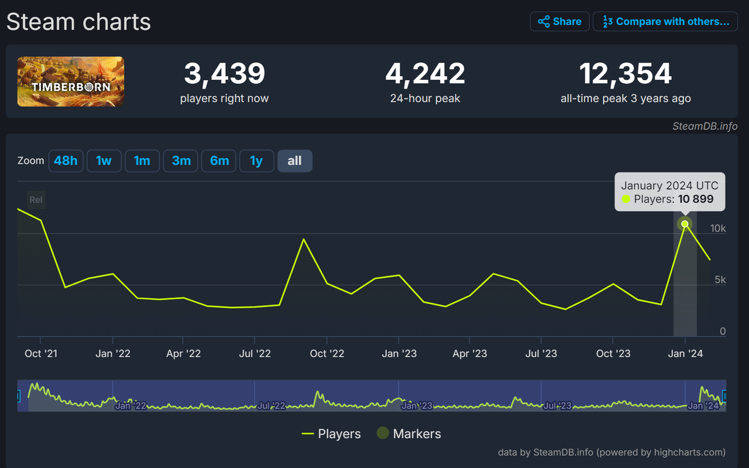Click the Timberborn game thumbnail
Image resolution: width=749 pixels, height=468 pixels.
click(71, 81)
